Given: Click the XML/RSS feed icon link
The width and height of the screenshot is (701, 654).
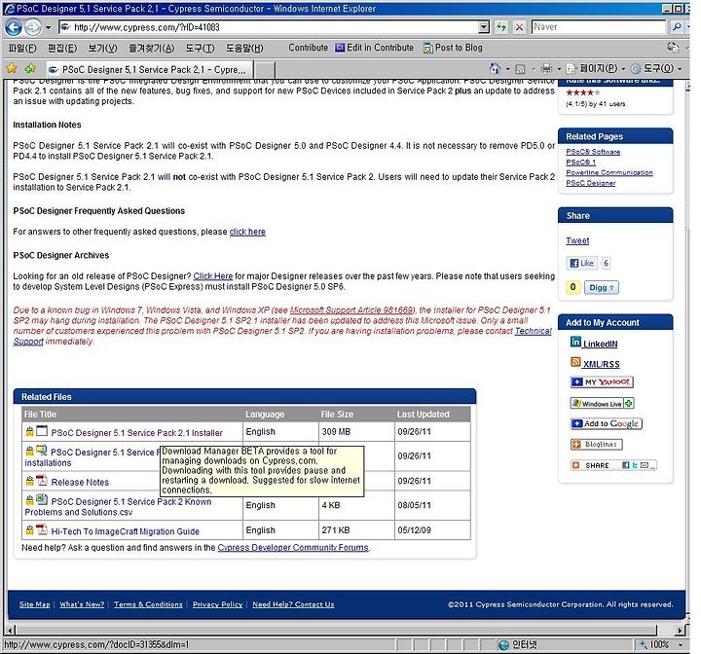Looking at the screenshot, I should tap(595, 363).
